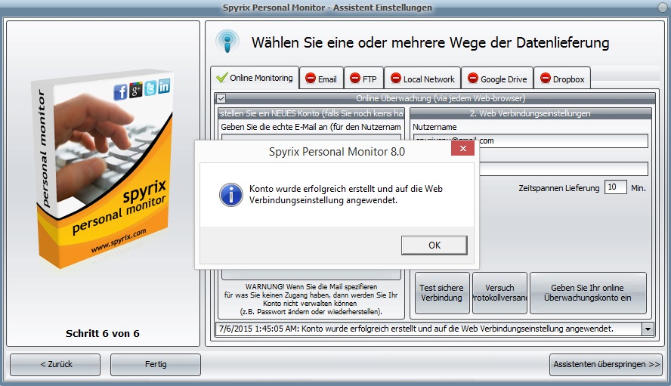Viewport: 671px width, 386px height.
Task: Click the Zeitspannen Lieferung minutes field
Action: [x=615, y=187]
